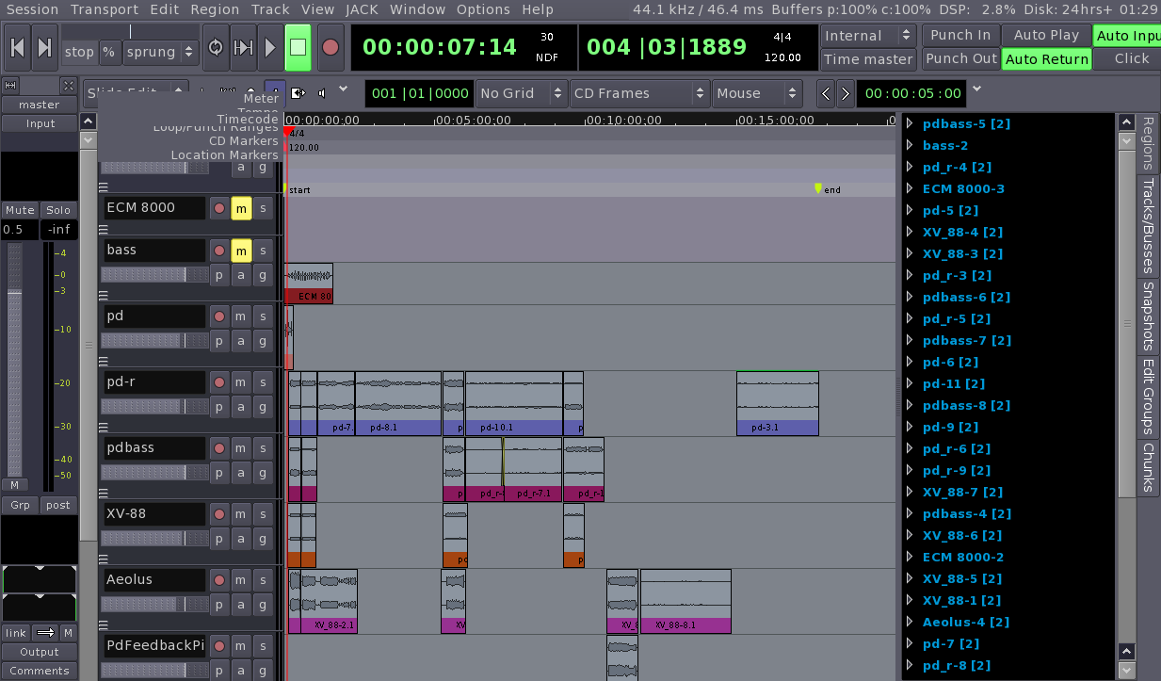Unmute the bass track

pos(241,251)
